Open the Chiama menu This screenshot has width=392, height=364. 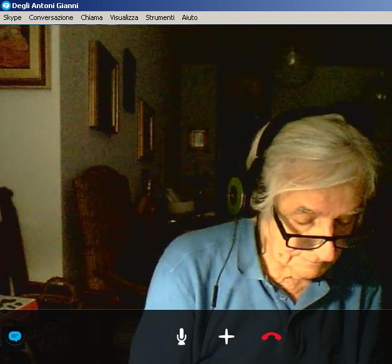pos(92,17)
